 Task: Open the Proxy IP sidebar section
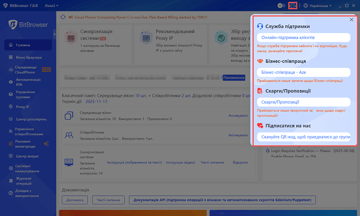12,107
